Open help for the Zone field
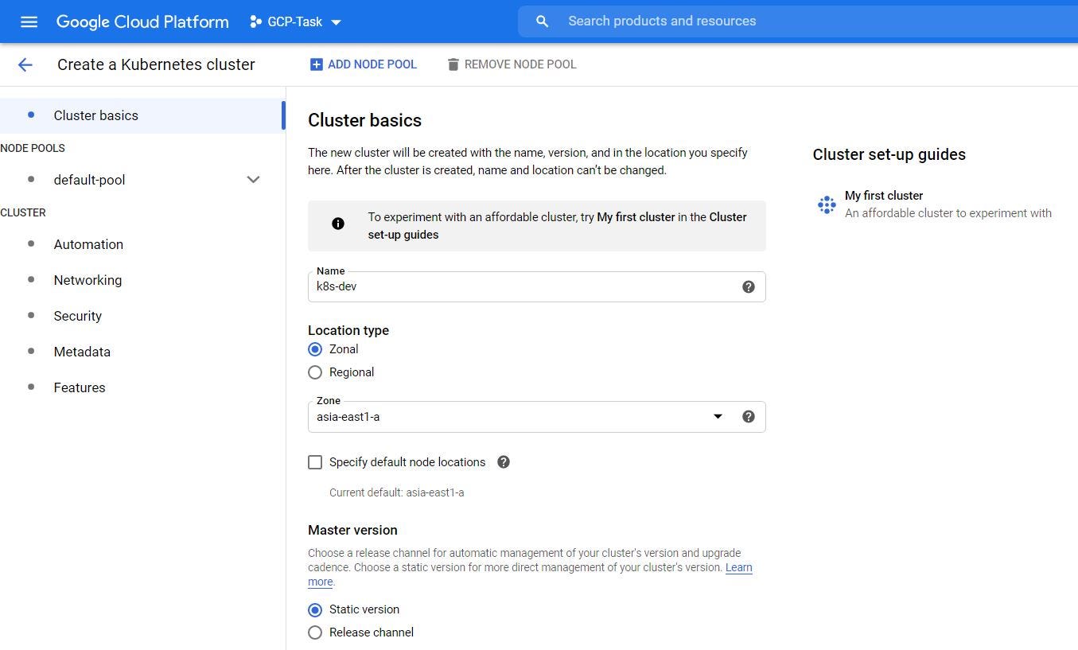 pos(748,416)
